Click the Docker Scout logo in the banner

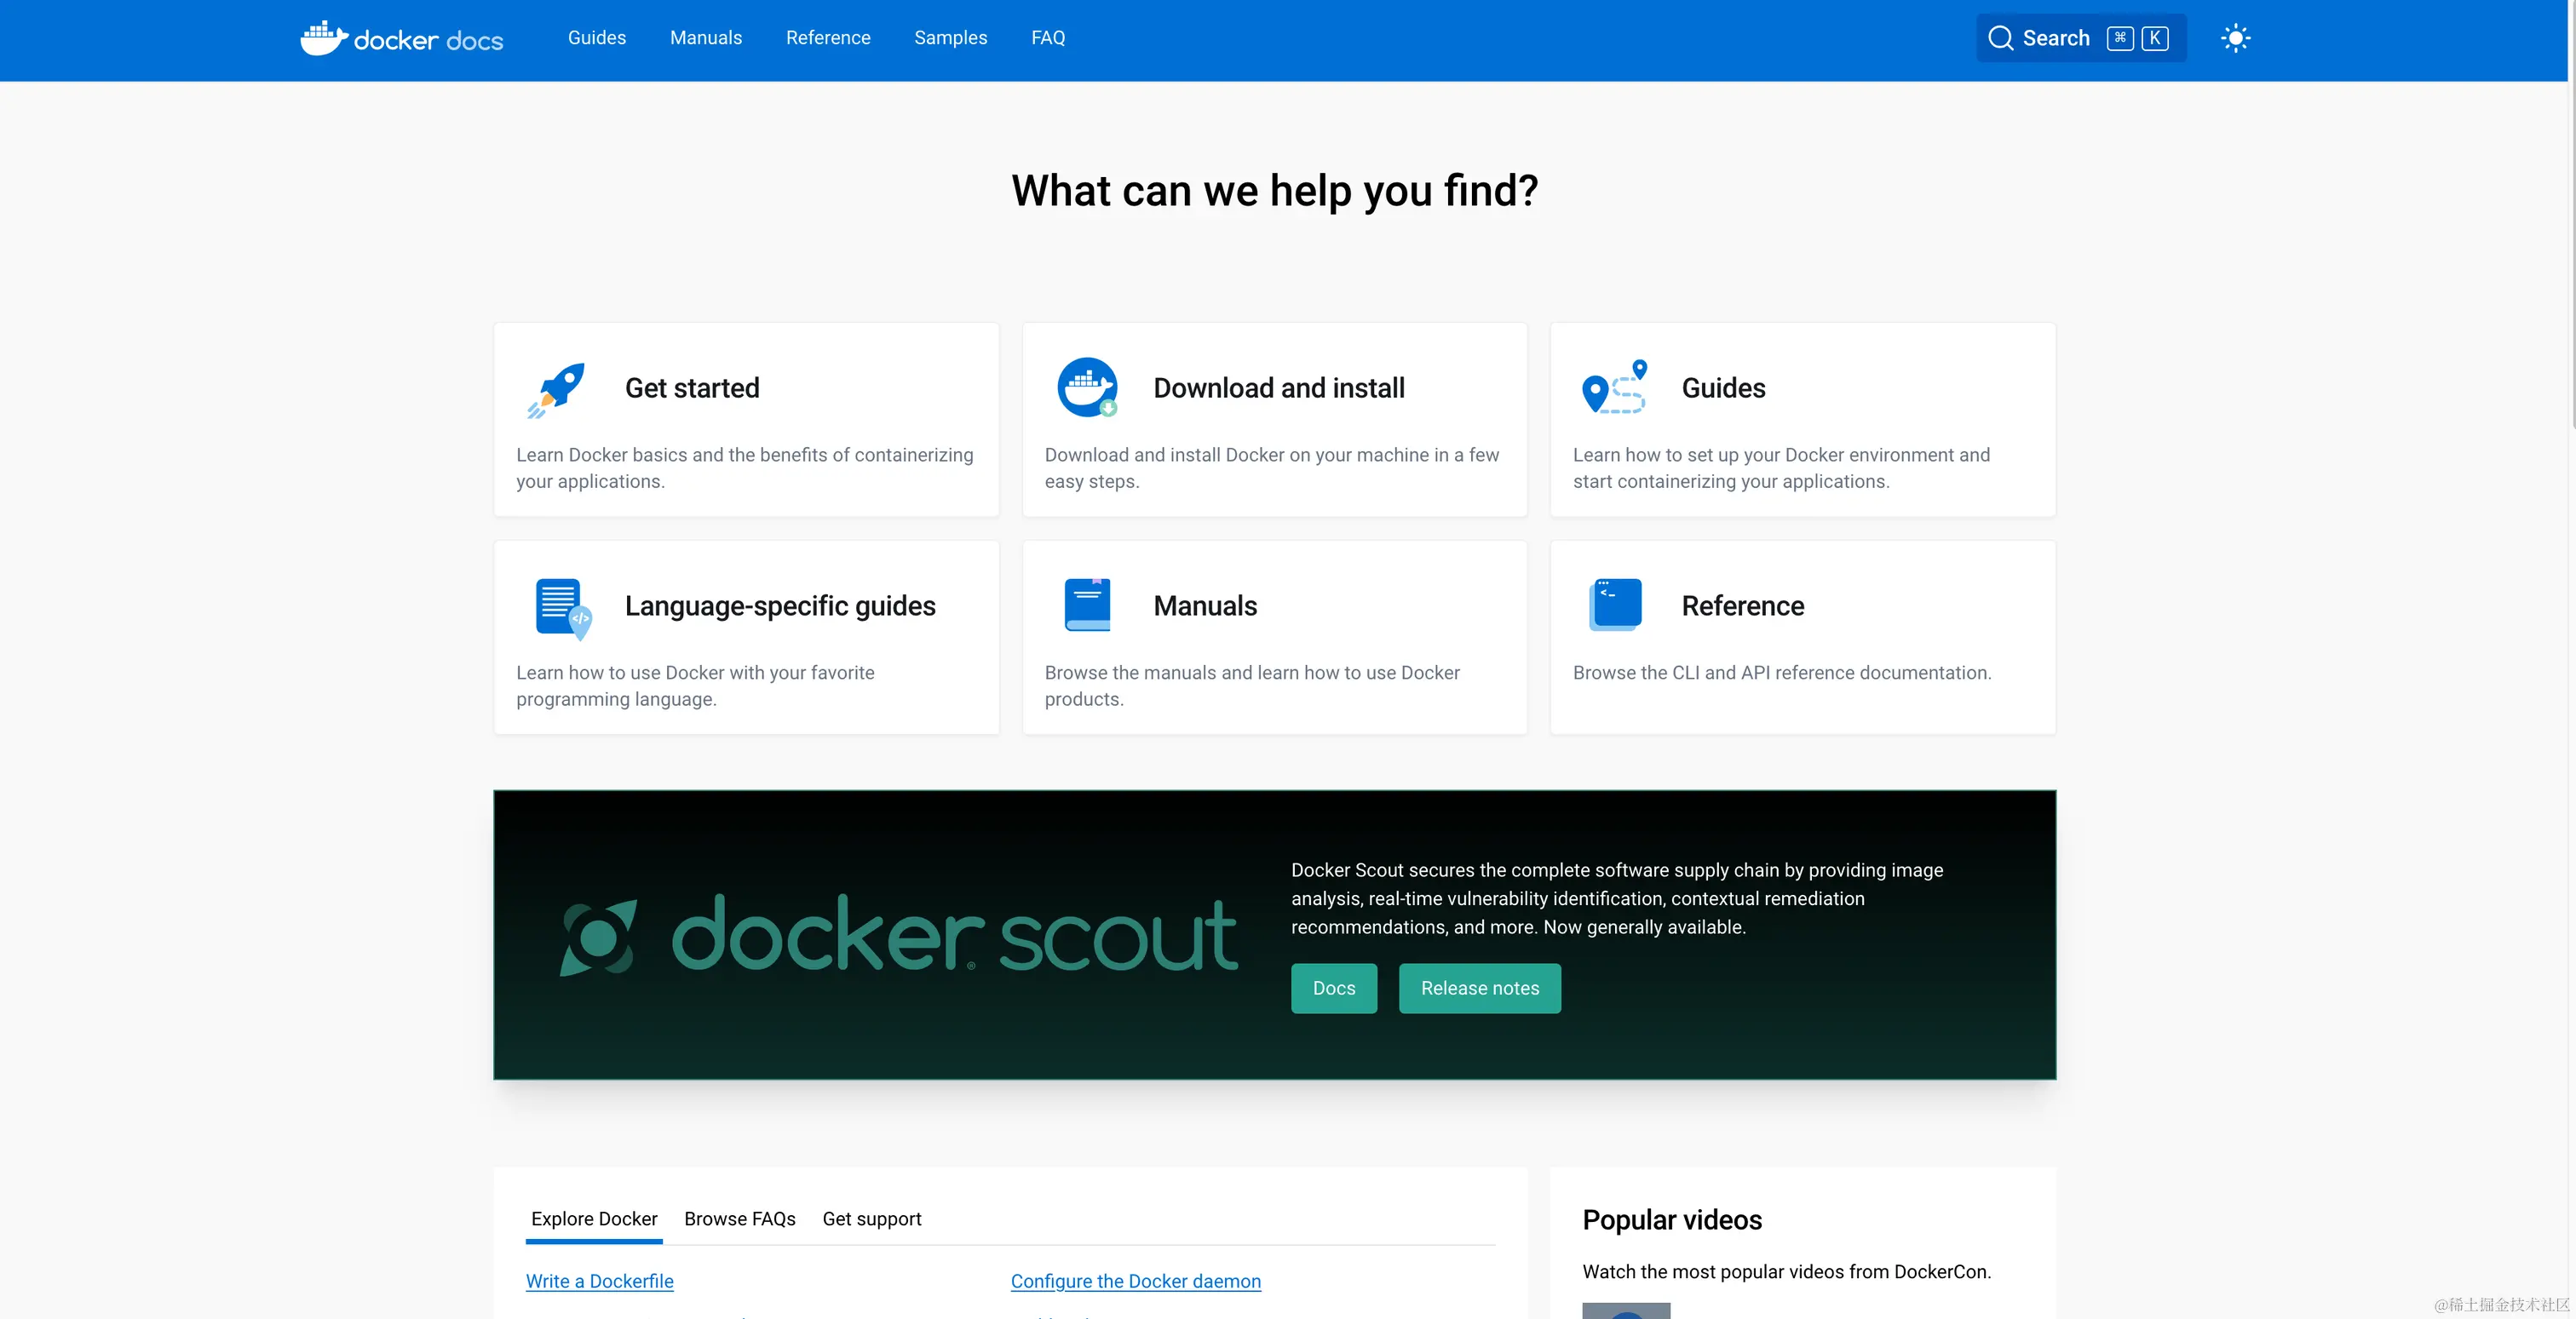click(x=898, y=934)
